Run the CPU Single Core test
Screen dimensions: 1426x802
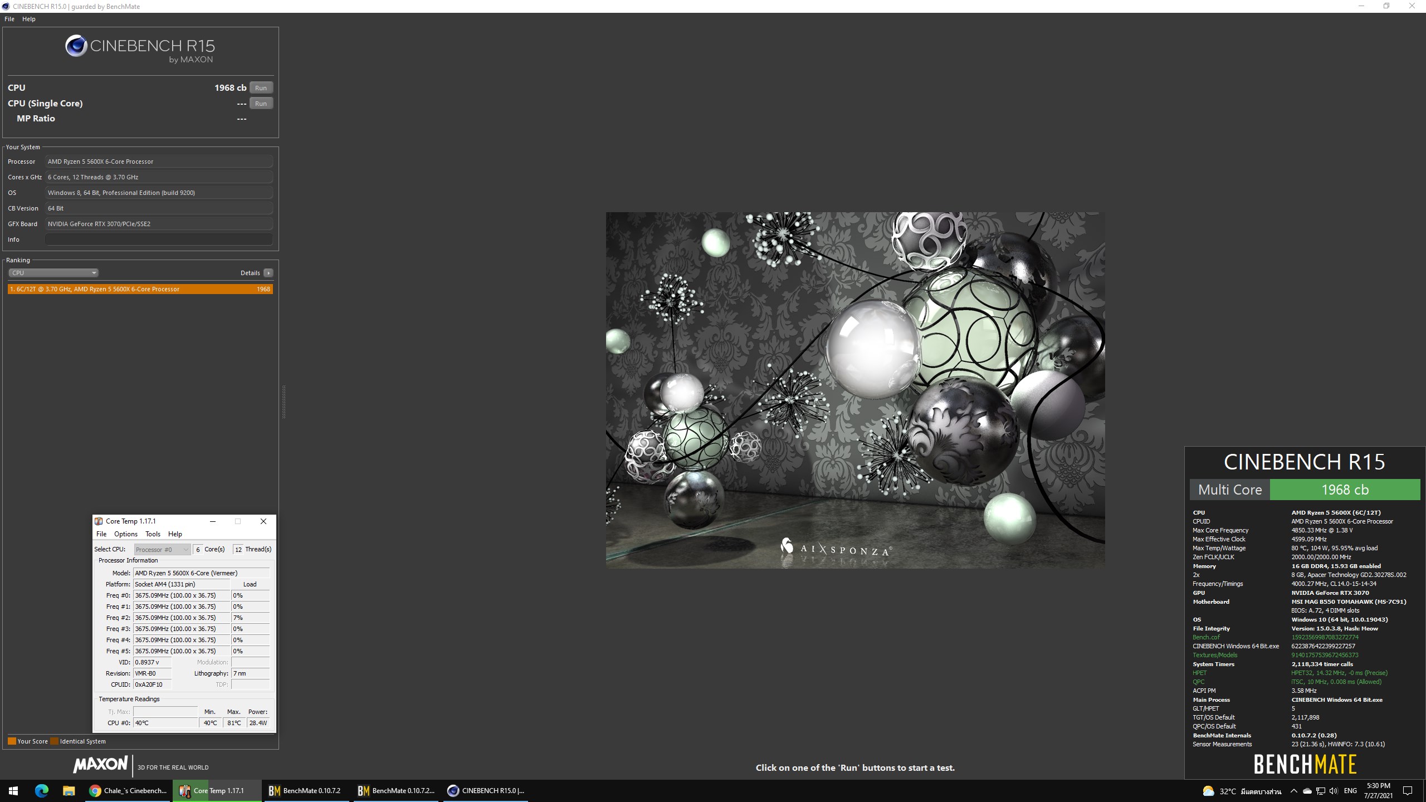pyautogui.click(x=261, y=104)
